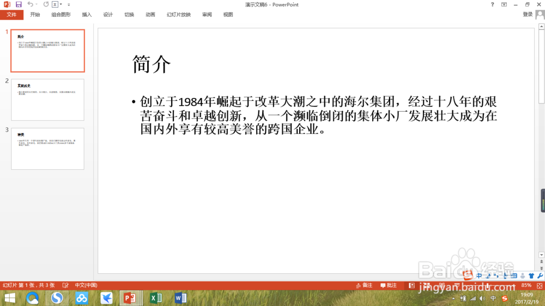Click the Help question mark icon
Screen dimensions: 545x306
pyautogui.click(x=492, y=4)
